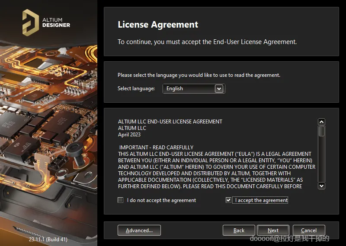Click the gold Altium Designer logo icon

pyautogui.click(x=31, y=22)
